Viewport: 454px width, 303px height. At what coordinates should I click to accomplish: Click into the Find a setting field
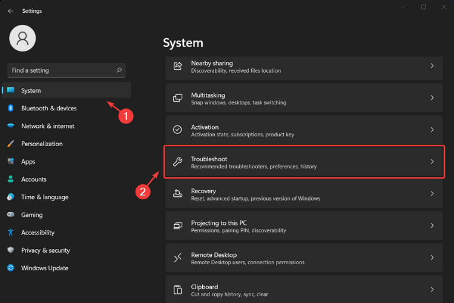(67, 70)
